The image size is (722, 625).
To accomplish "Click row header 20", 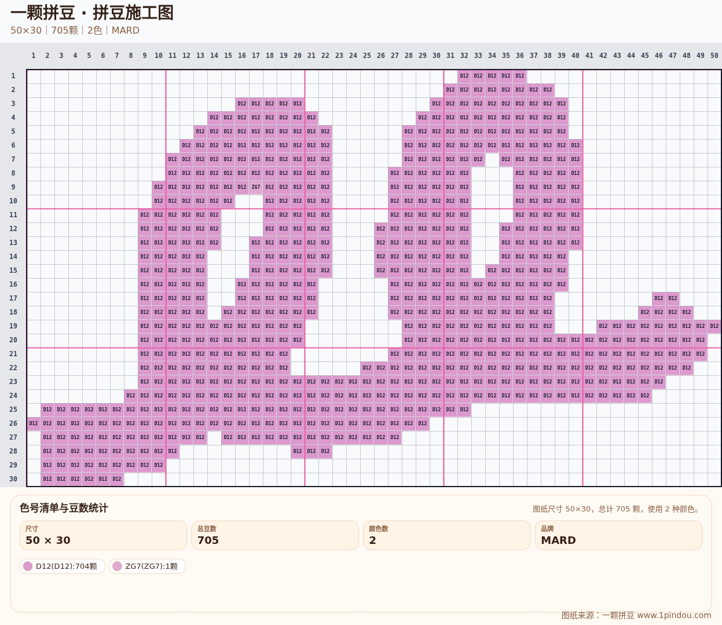I will coord(13,340).
